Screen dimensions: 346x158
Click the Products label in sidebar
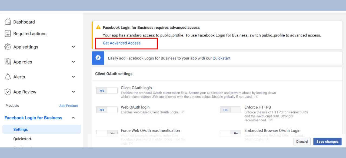(x=12, y=106)
